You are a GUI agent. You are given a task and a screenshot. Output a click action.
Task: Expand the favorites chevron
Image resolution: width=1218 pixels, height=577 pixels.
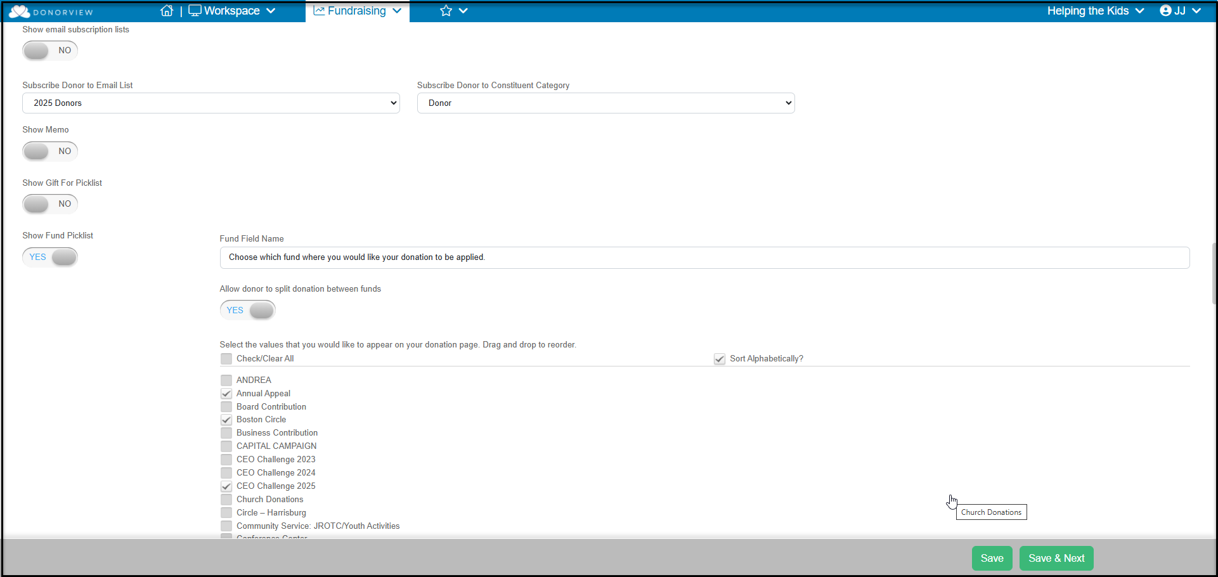[463, 11]
